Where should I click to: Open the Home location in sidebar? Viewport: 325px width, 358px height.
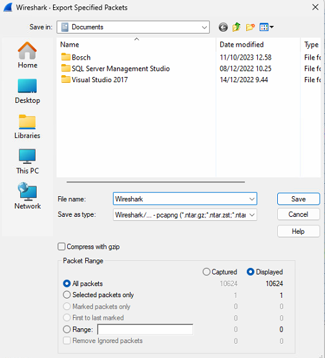pos(27,55)
